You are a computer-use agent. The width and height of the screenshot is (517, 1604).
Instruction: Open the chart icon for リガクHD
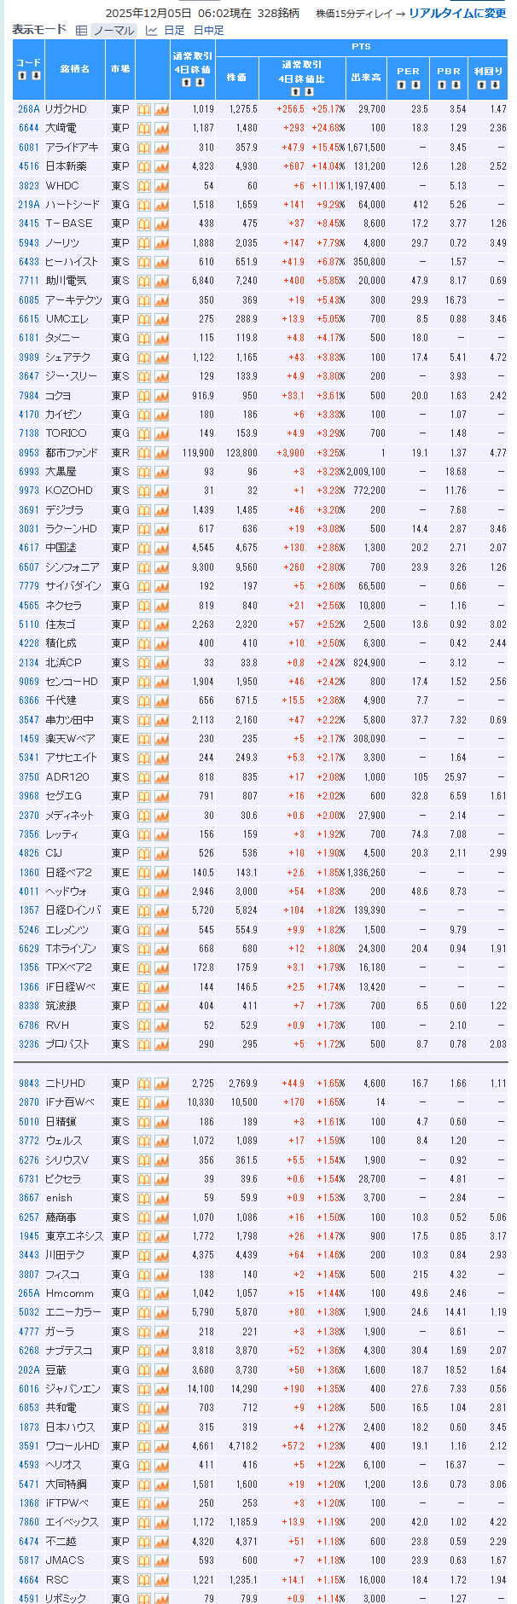(x=161, y=109)
